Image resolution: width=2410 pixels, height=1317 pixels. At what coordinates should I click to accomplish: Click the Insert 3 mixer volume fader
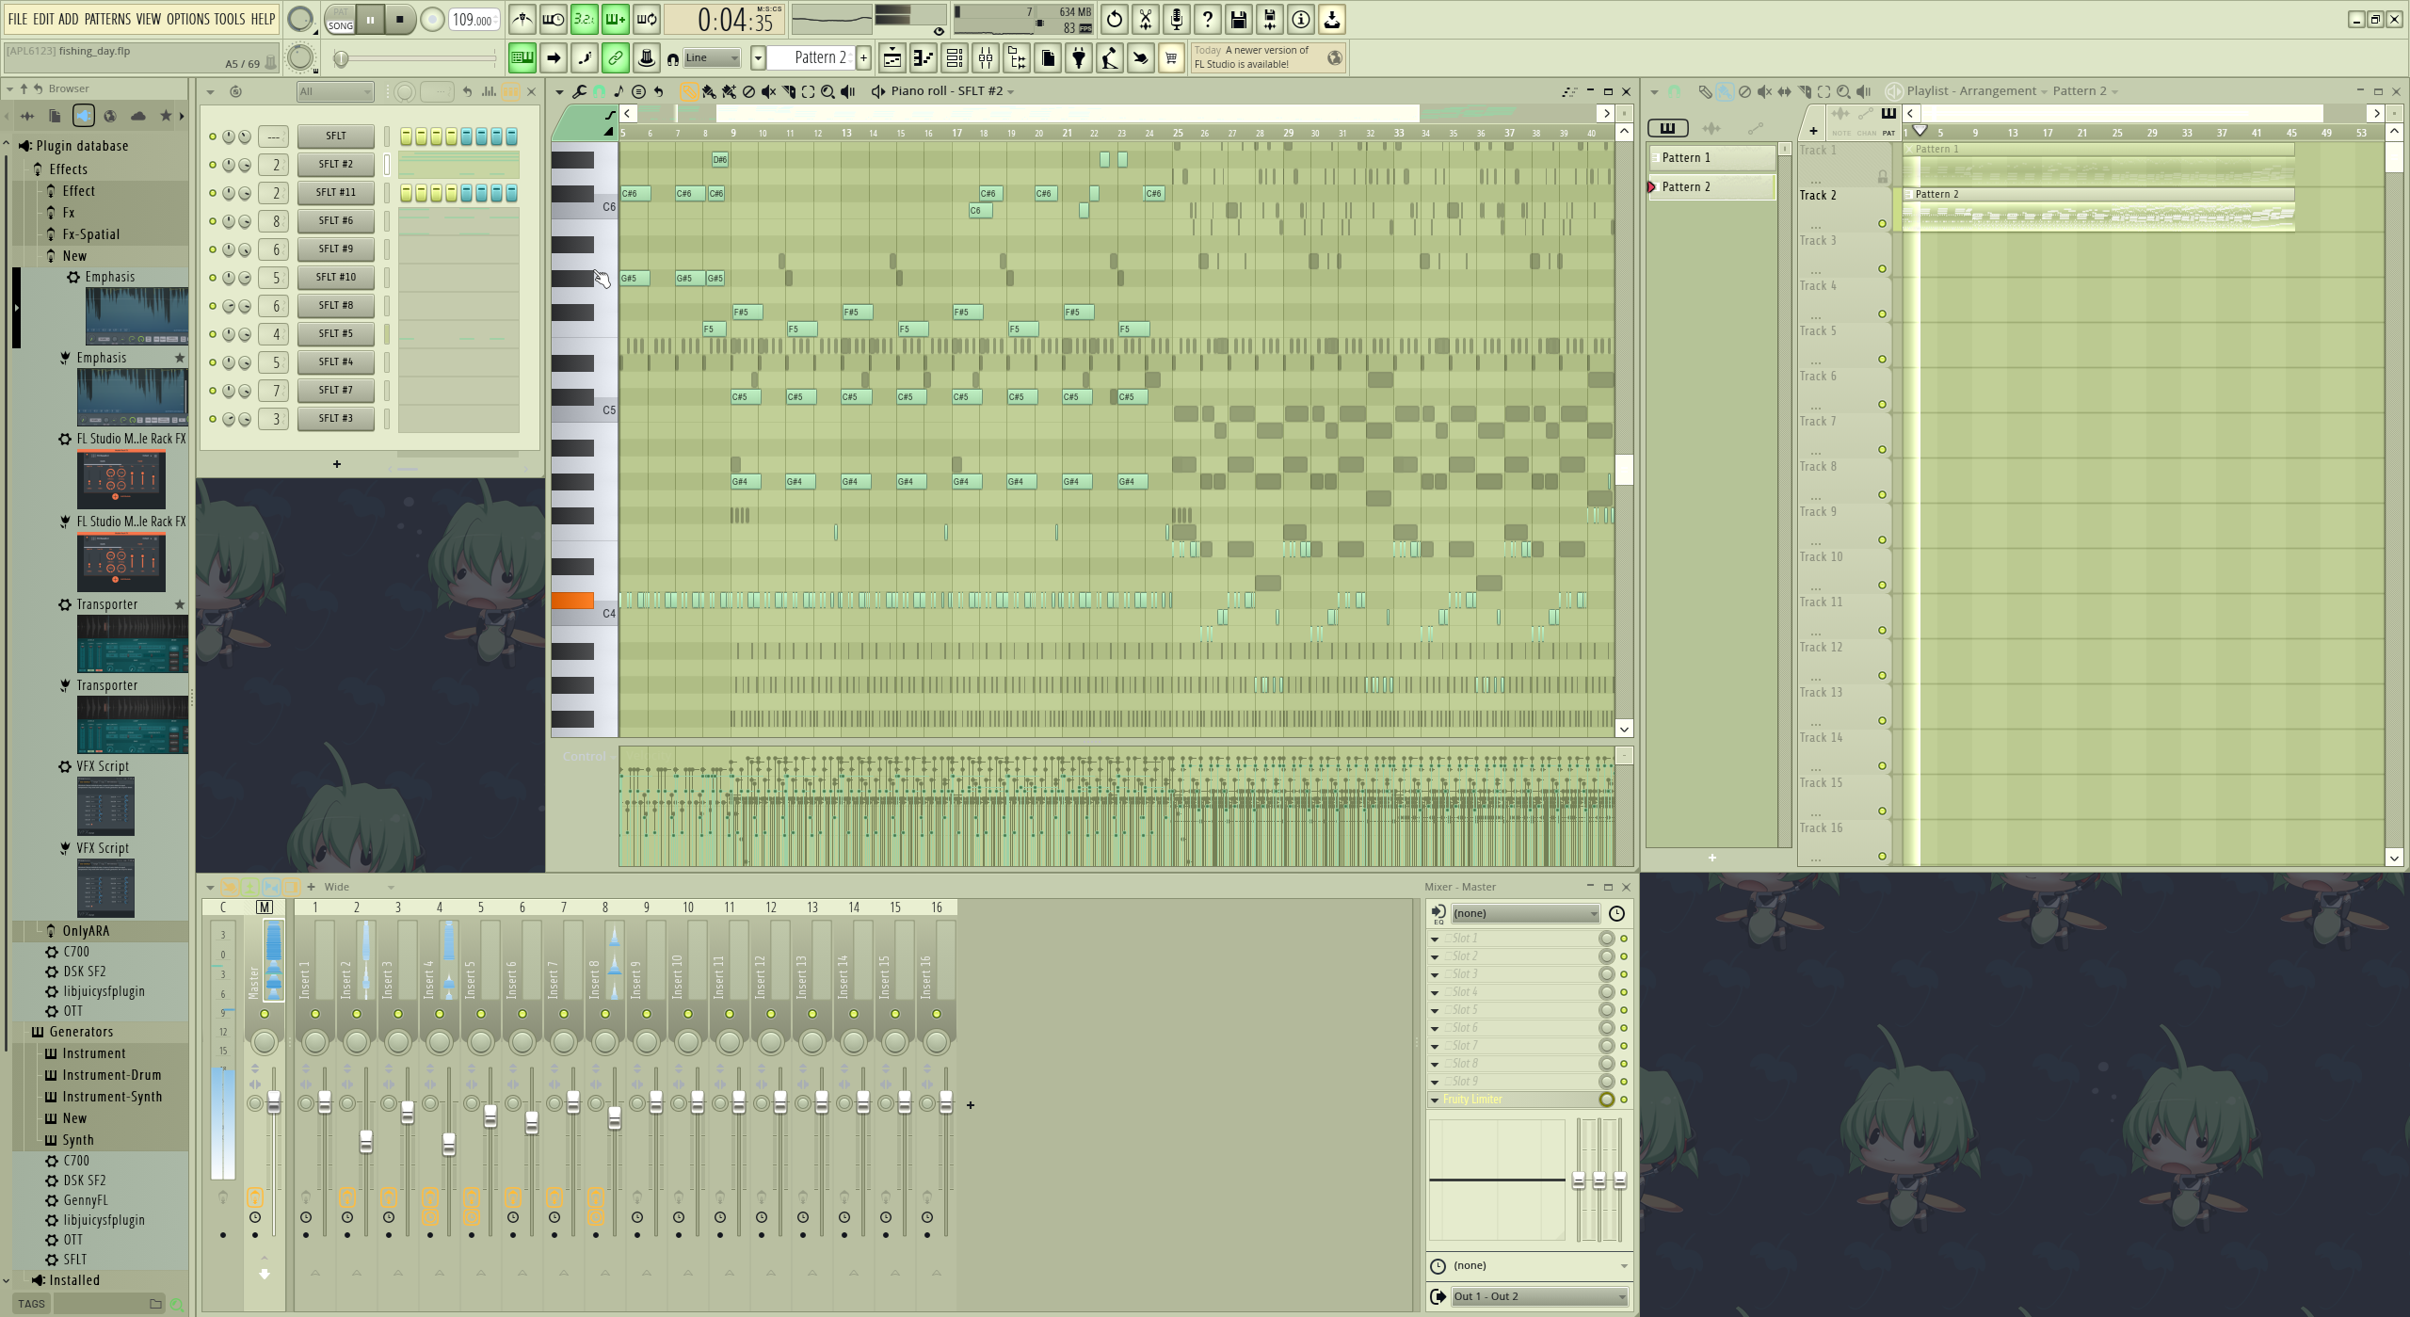(407, 1114)
